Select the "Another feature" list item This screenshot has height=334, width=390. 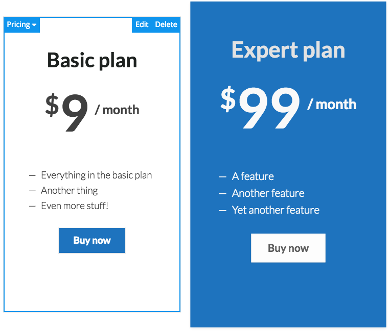[x=268, y=193]
